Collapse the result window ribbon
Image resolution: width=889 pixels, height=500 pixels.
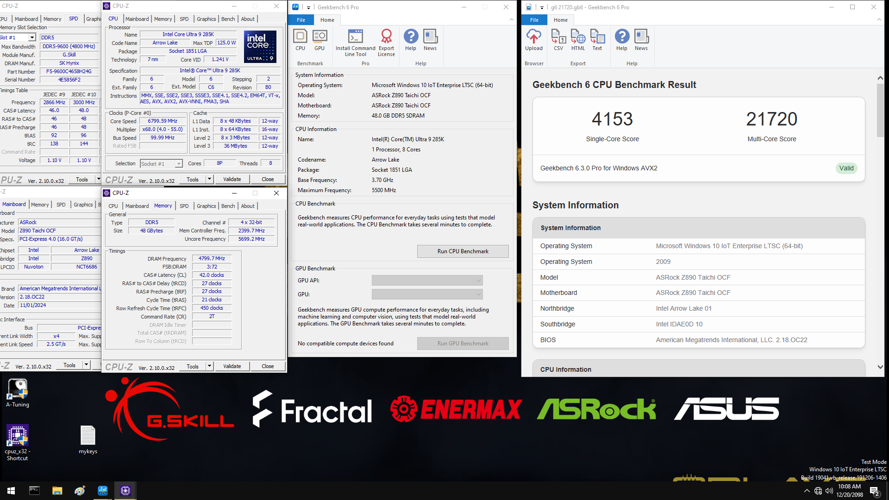click(879, 19)
